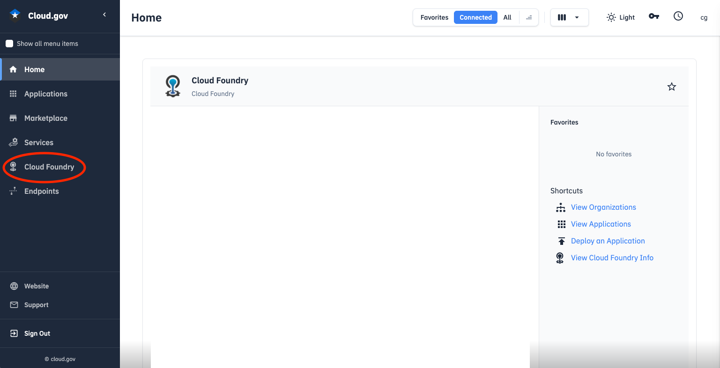Screen dimensions: 720x368
Task: Click the Home page title
Action: [146, 18]
